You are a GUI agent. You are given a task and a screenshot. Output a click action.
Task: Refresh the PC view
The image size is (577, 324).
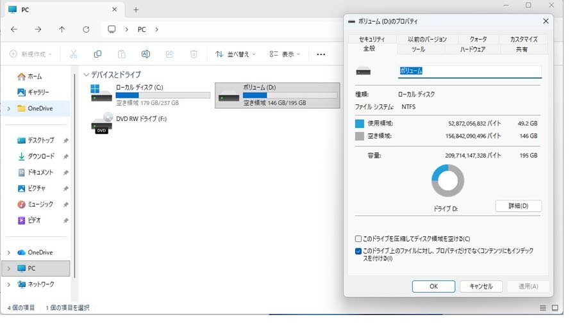(86, 29)
